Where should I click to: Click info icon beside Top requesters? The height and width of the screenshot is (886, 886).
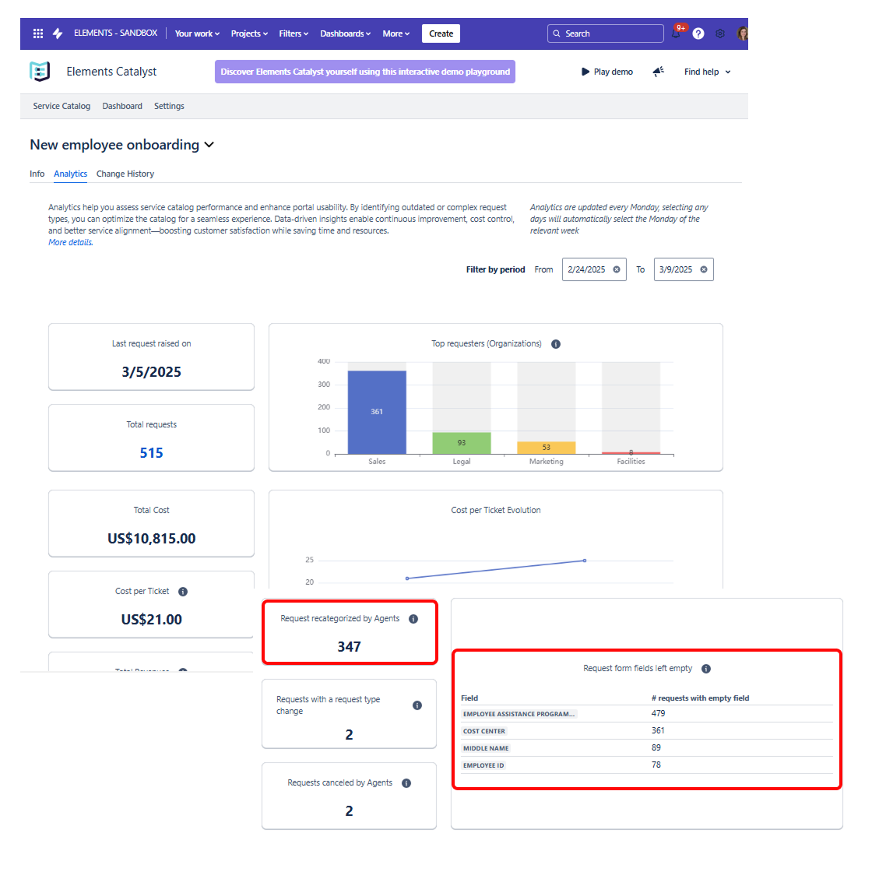556,344
